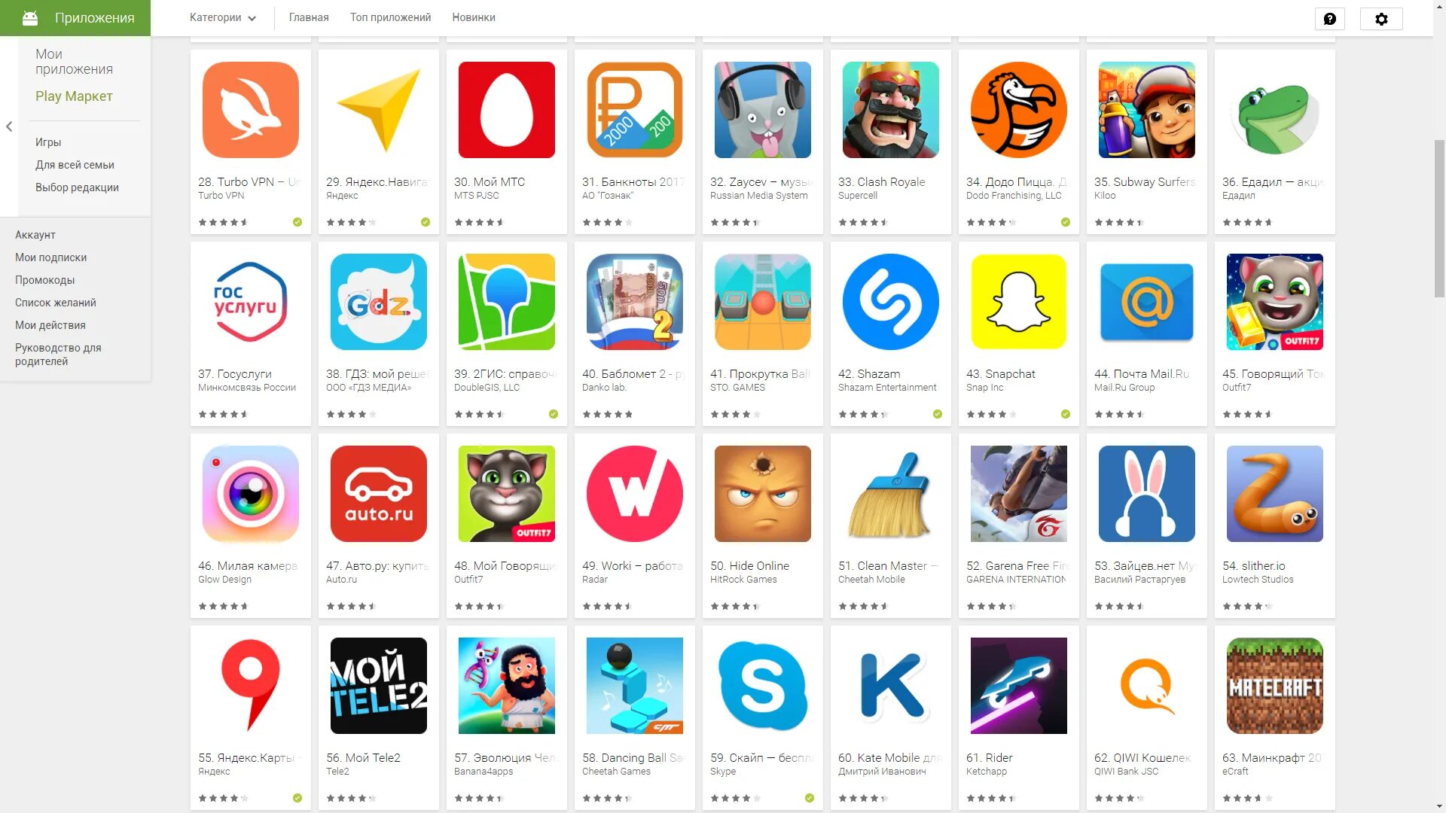Click the settings gear button
Screen dimensions: 1446x813
click(x=1381, y=19)
